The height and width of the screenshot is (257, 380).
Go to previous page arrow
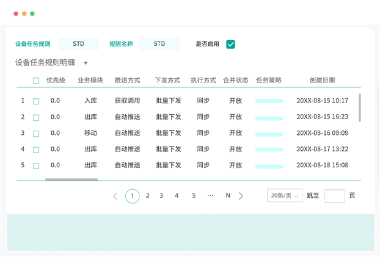pyautogui.click(x=115, y=196)
